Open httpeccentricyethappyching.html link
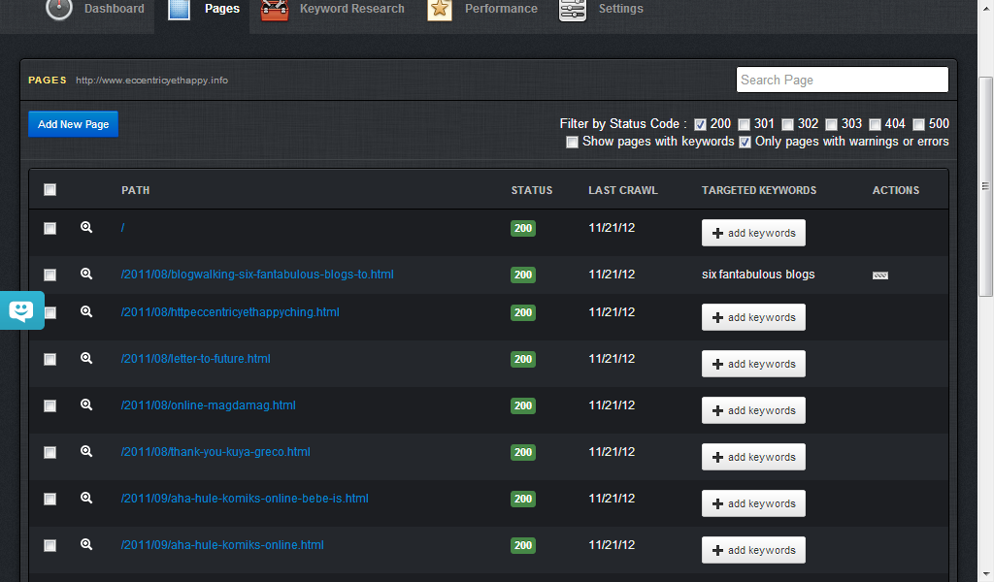Image resolution: width=994 pixels, height=582 pixels. click(x=230, y=312)
